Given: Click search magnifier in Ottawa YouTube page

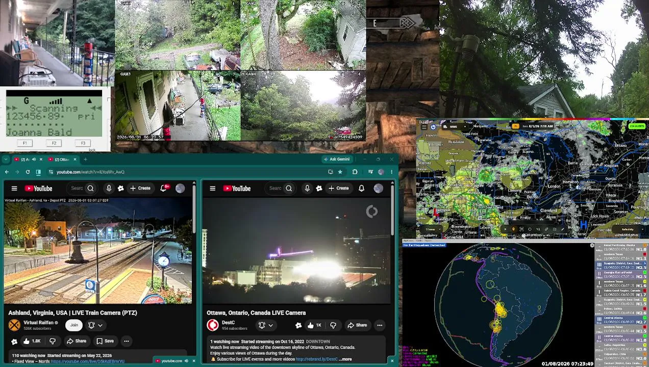Looking at the screenshot, I should pos(289,189).
